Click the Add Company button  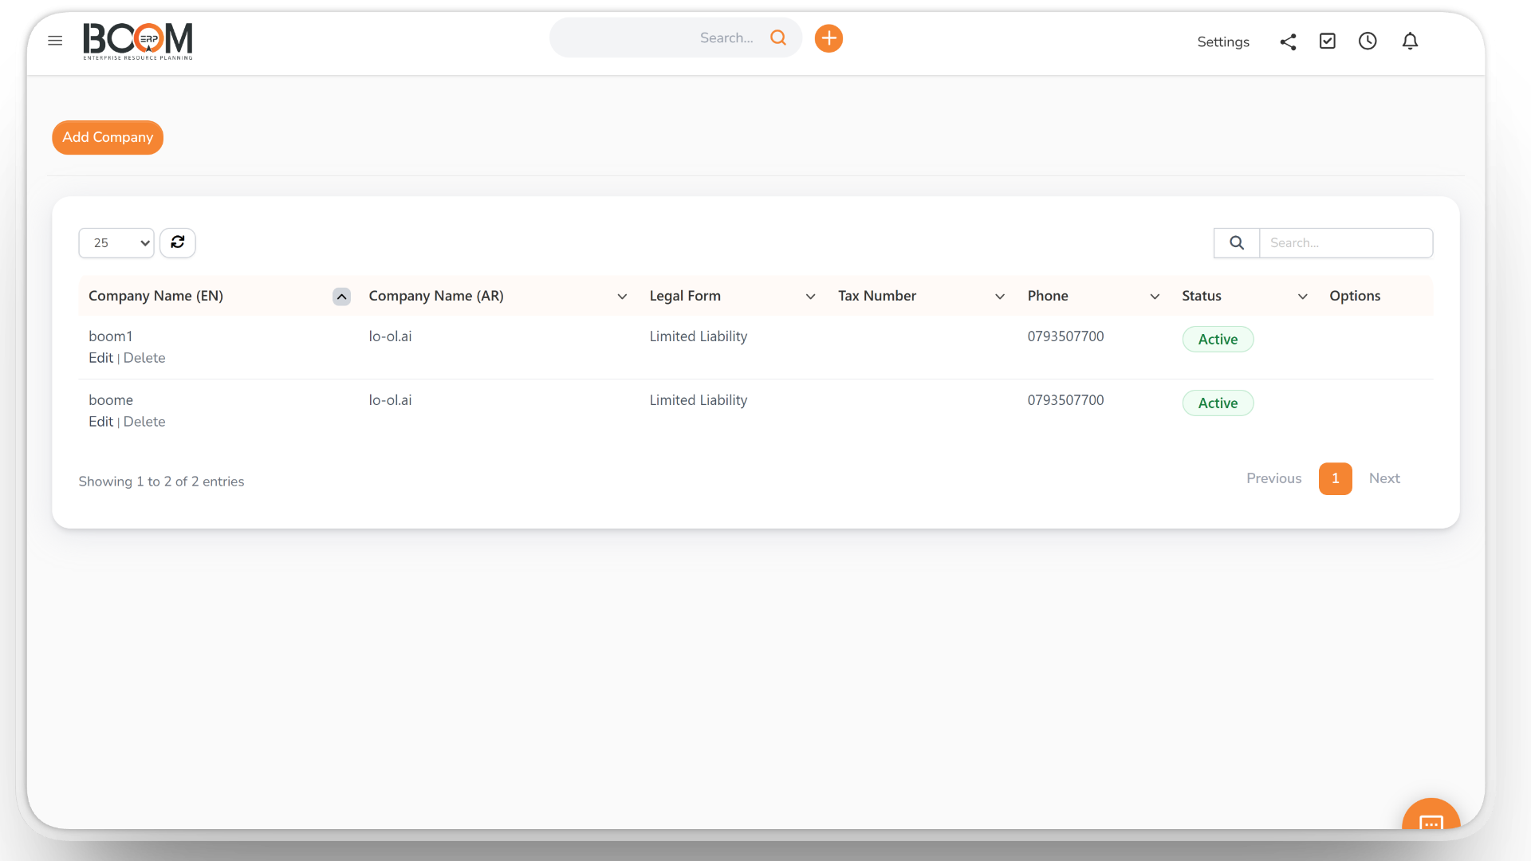coord(108,137)
